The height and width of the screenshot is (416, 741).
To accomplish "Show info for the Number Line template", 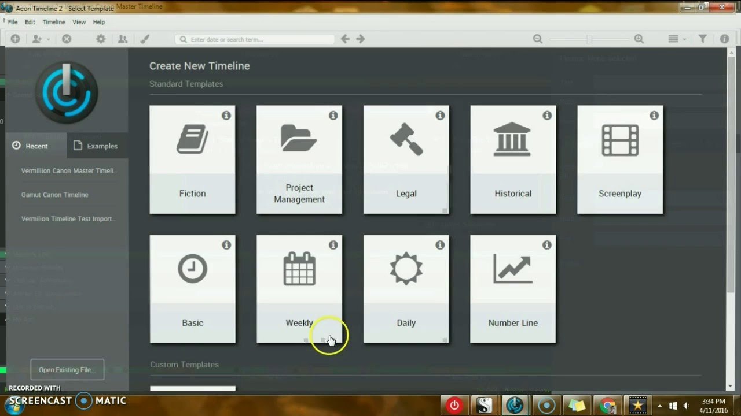I will point(547,245).
